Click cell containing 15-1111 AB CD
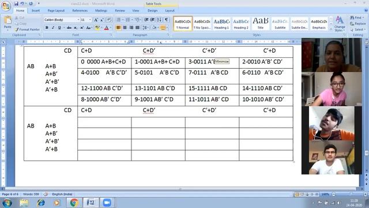Viewport: 369px width, 208px height. click(x=212, y=90)
